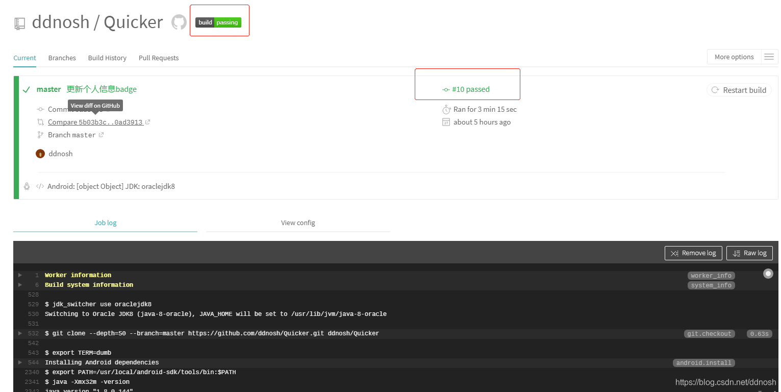Click the worker_info log tag
This screenshot has height=392, width=781.
coord(711,276)
